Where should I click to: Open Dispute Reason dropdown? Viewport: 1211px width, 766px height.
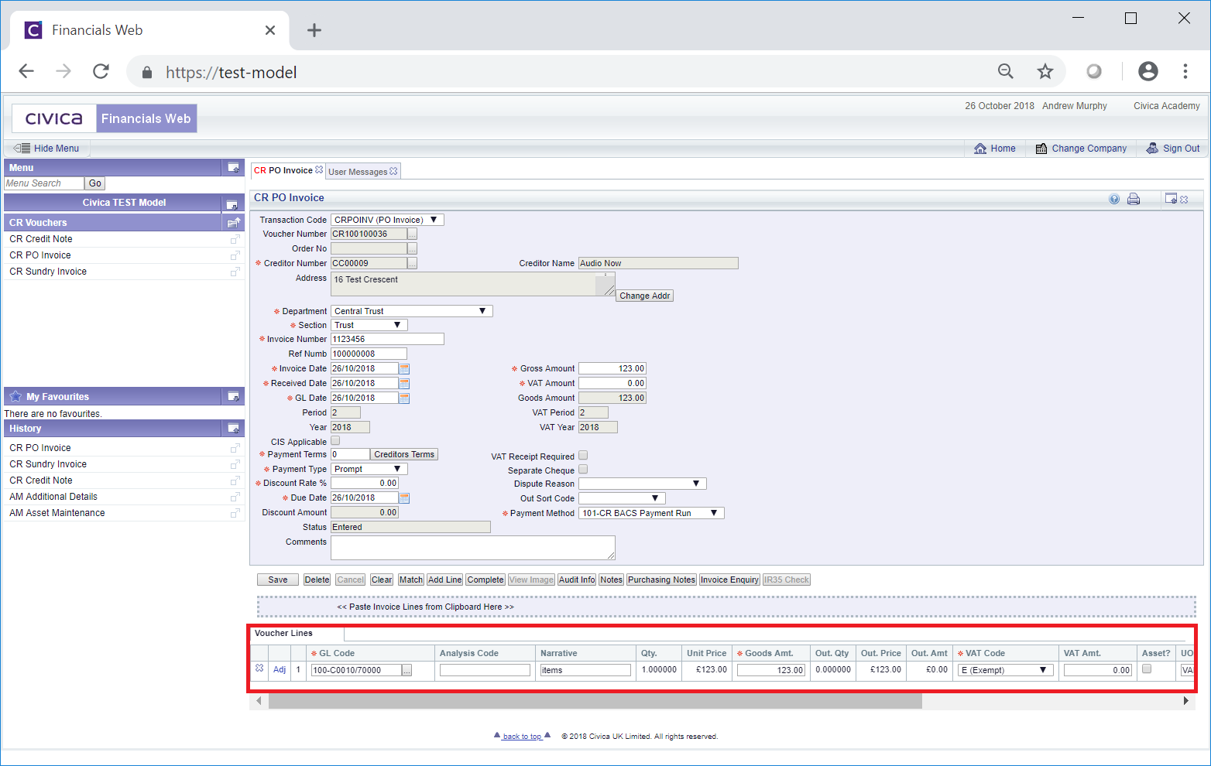(643, 484)
